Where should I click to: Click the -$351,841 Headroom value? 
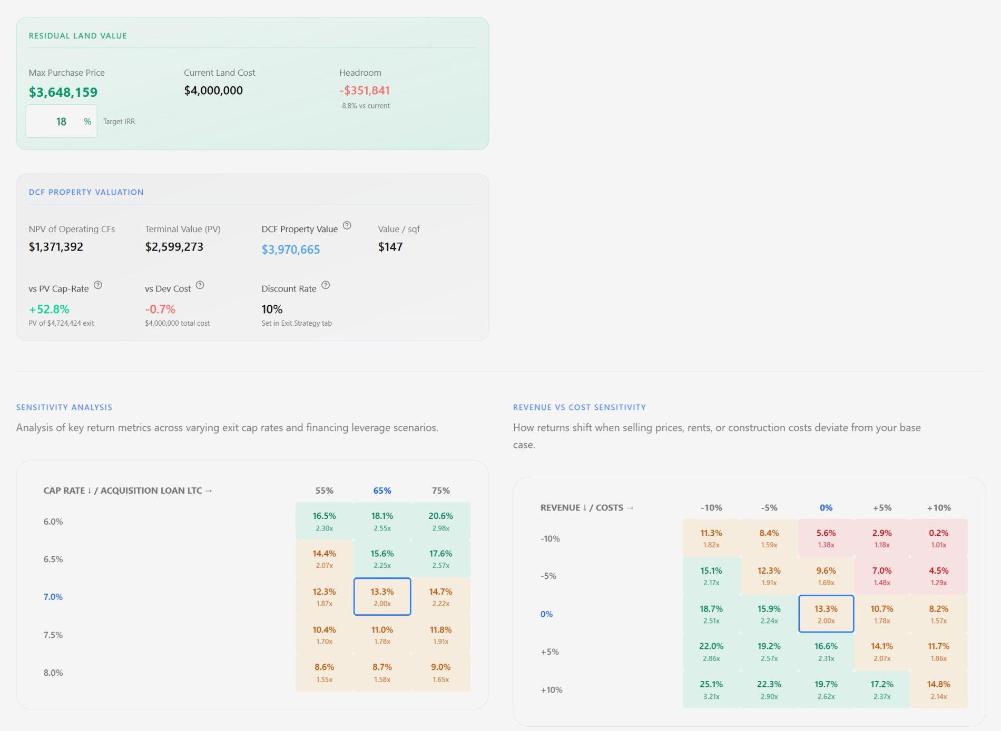(365, 91)
